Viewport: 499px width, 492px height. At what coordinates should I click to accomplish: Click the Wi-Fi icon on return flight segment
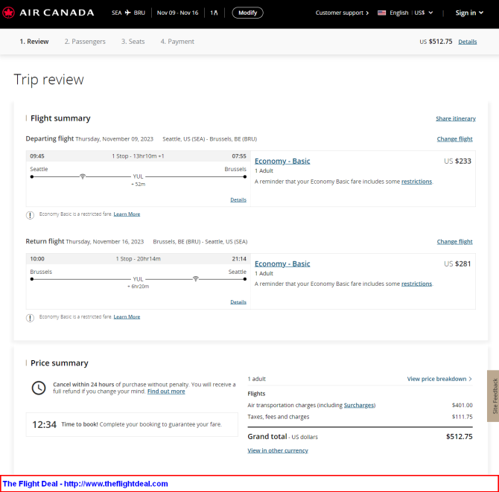(196, 279)
